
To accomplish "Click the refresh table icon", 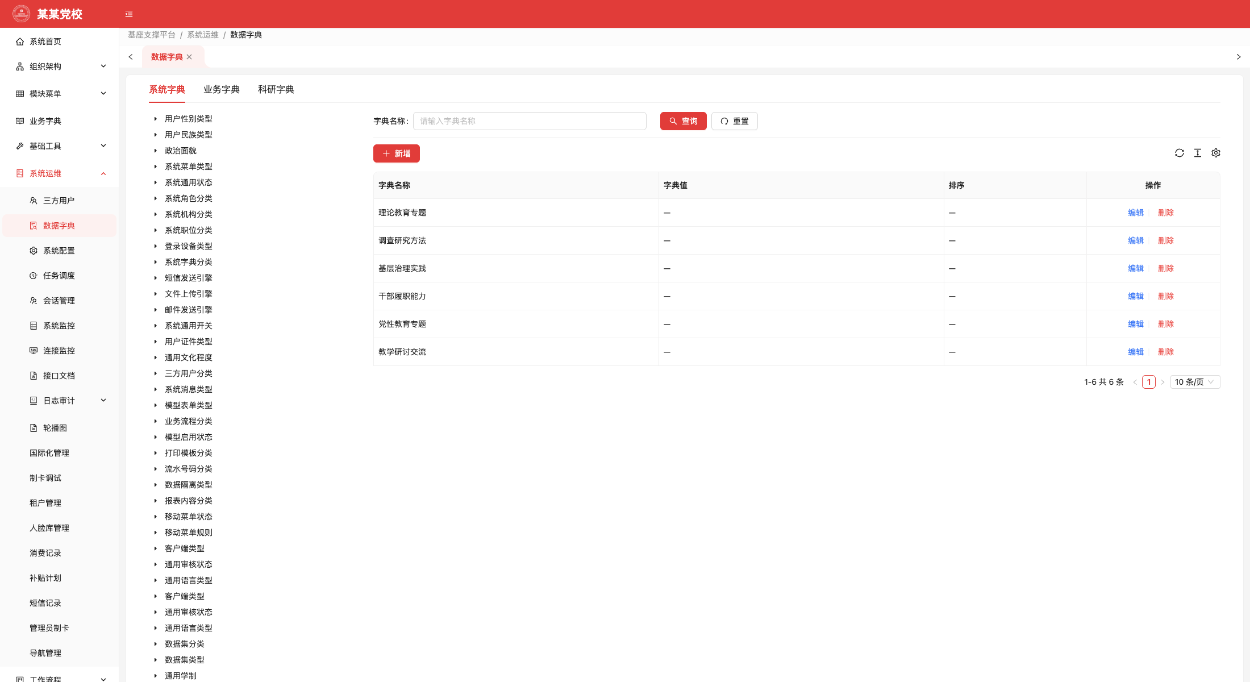I will click(1180, 153).
